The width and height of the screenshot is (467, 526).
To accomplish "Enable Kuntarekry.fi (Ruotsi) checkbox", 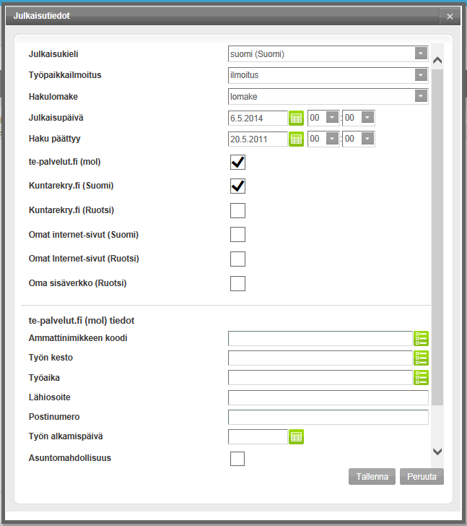I will click(x=237, y=211).
